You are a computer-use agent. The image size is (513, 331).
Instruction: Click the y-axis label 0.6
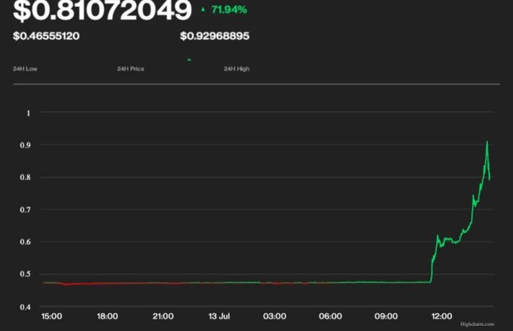point(25,242)
